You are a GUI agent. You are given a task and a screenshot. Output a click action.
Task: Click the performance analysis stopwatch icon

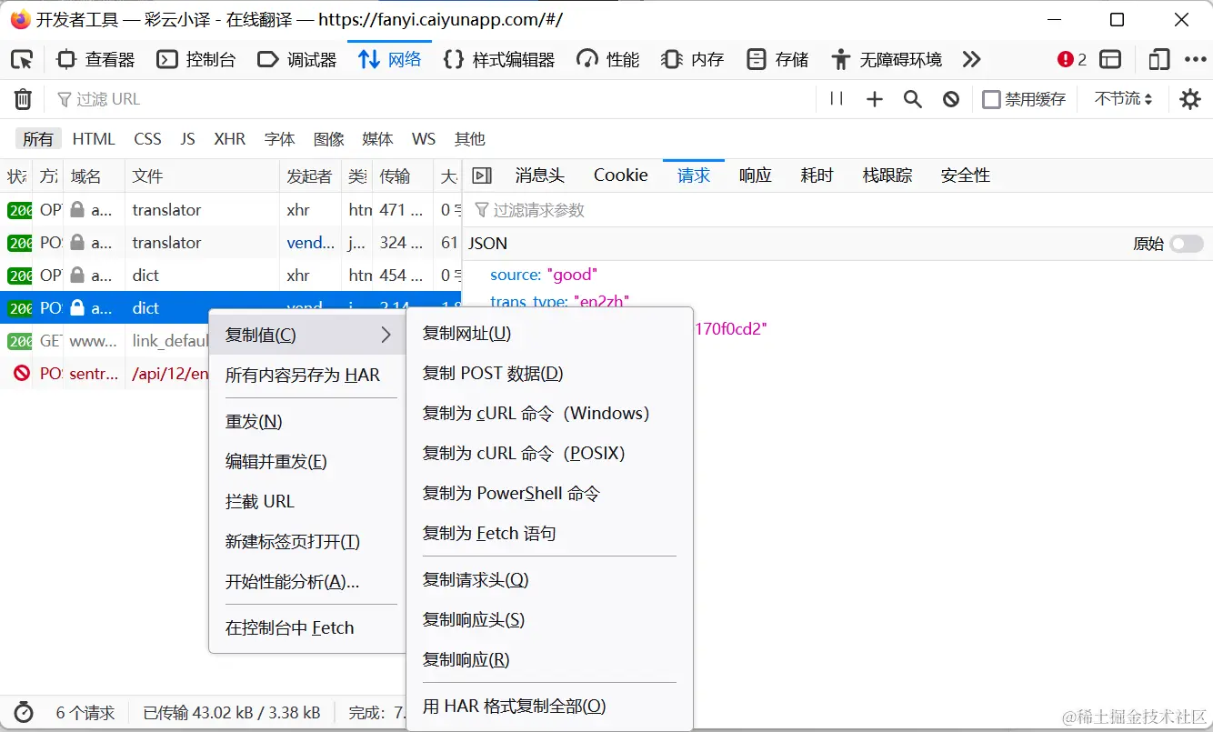pos(24,712)
